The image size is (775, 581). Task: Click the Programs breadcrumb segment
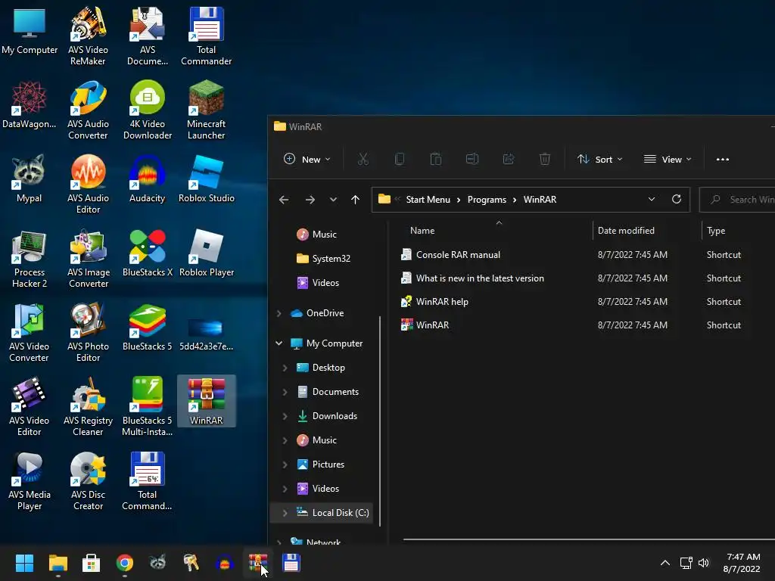(487, 199)
